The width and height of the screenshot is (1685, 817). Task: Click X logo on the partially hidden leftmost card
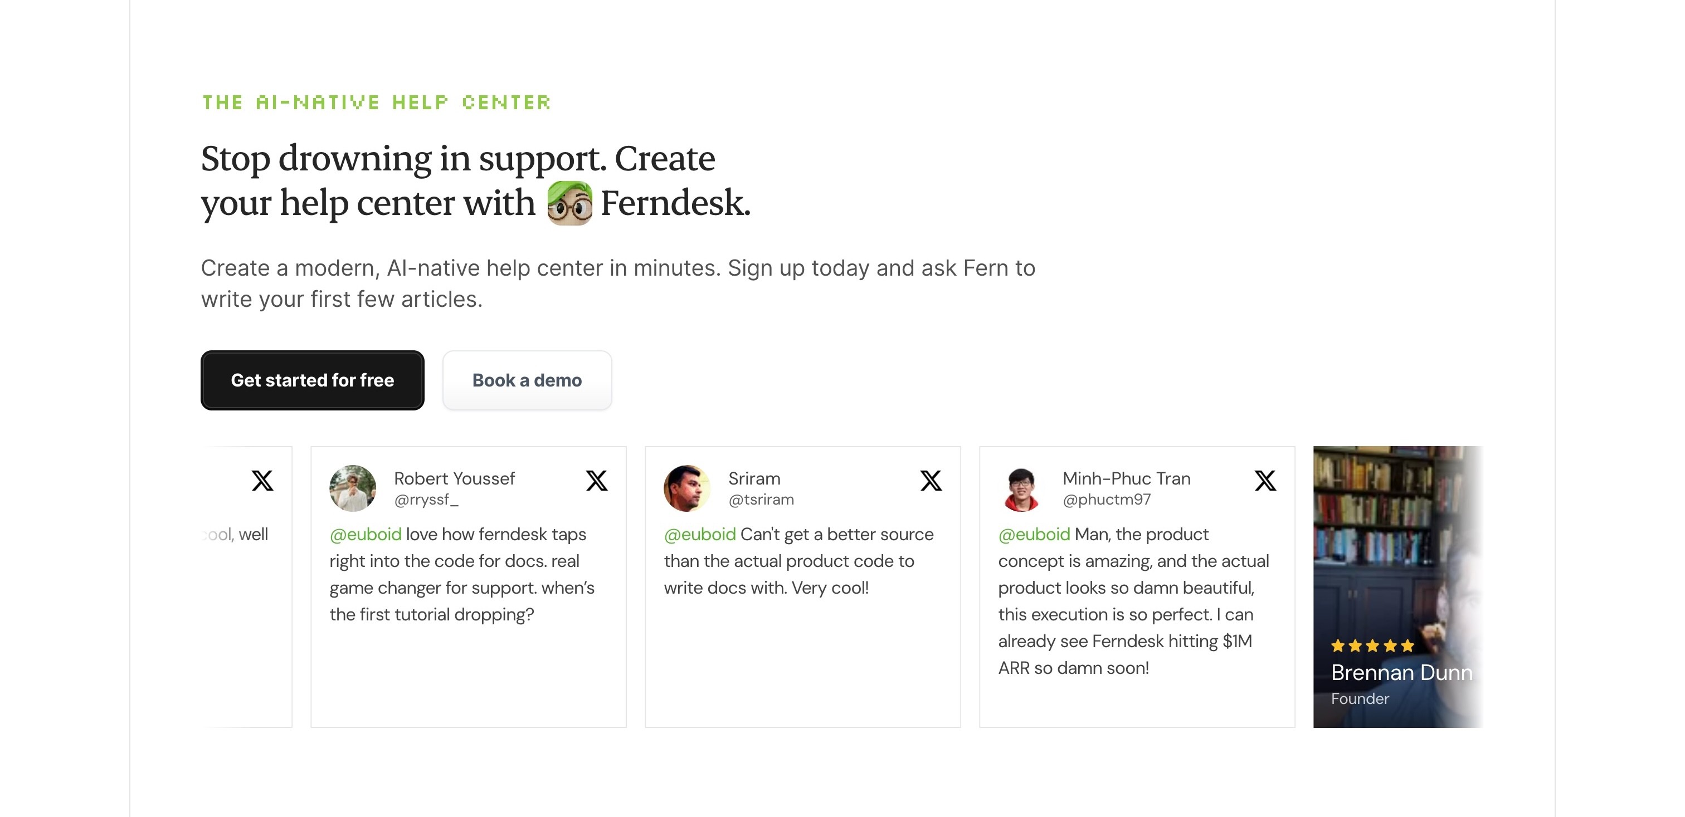262,481
